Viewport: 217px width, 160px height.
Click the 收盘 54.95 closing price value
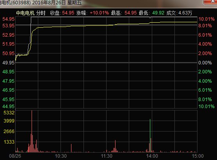(x=68, y=13)
